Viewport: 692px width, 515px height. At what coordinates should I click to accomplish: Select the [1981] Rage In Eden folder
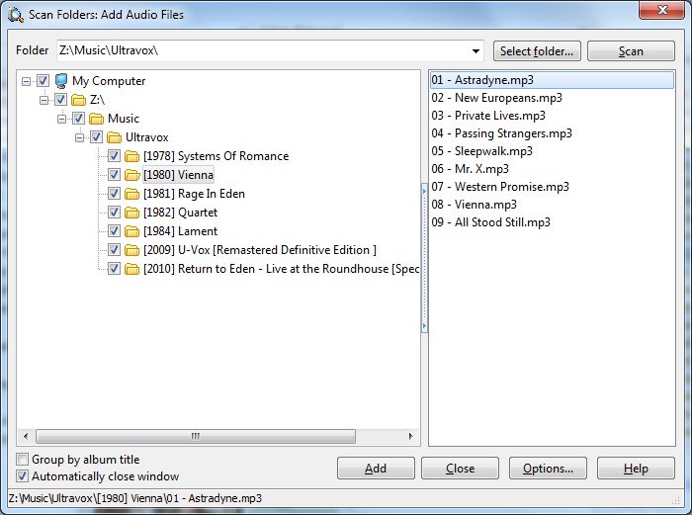point(194,194)
